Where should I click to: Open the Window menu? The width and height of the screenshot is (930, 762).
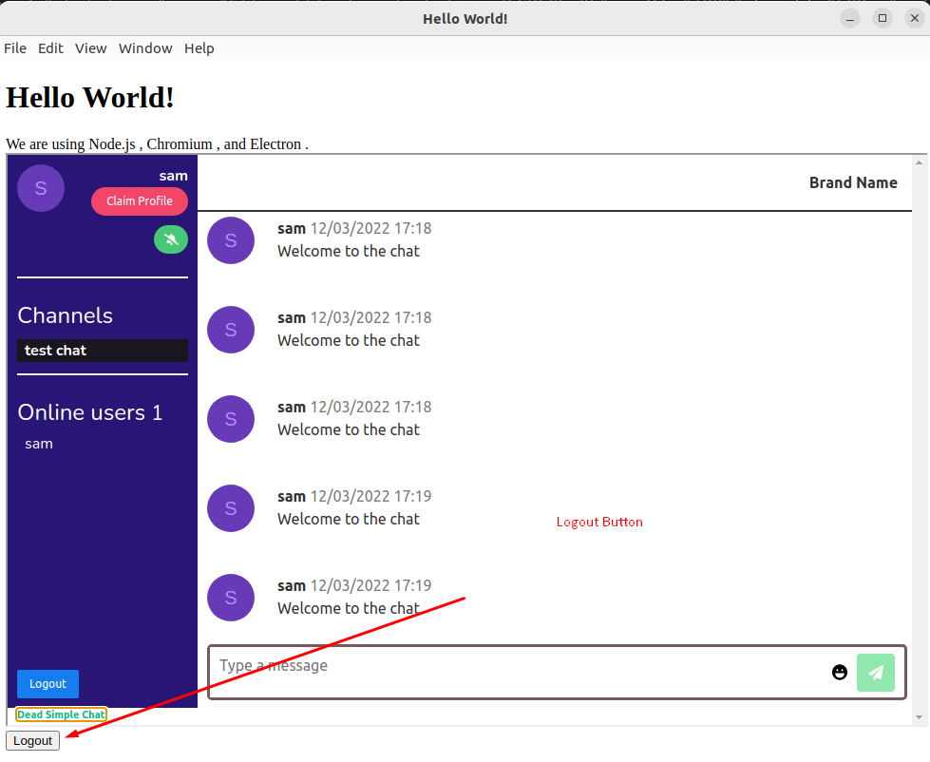(x=145, y=48)
